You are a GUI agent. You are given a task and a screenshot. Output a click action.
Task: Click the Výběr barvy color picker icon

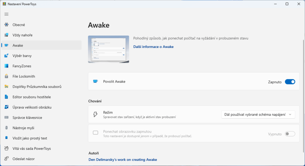7,55
